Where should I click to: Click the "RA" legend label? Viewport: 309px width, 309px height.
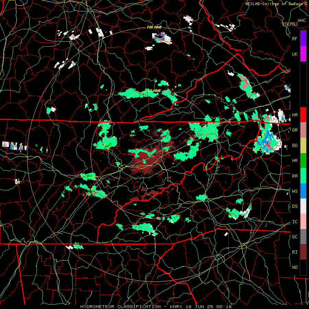tap(295, 176)
